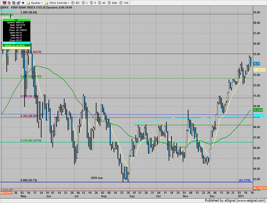Click the Close 55.97 row in data window

point(17,40)
